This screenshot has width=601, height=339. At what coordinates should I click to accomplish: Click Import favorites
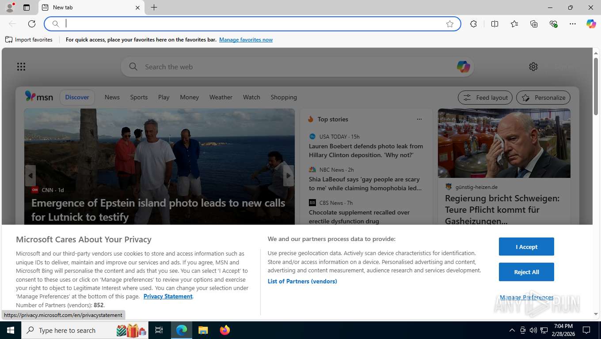pos(29,40)
